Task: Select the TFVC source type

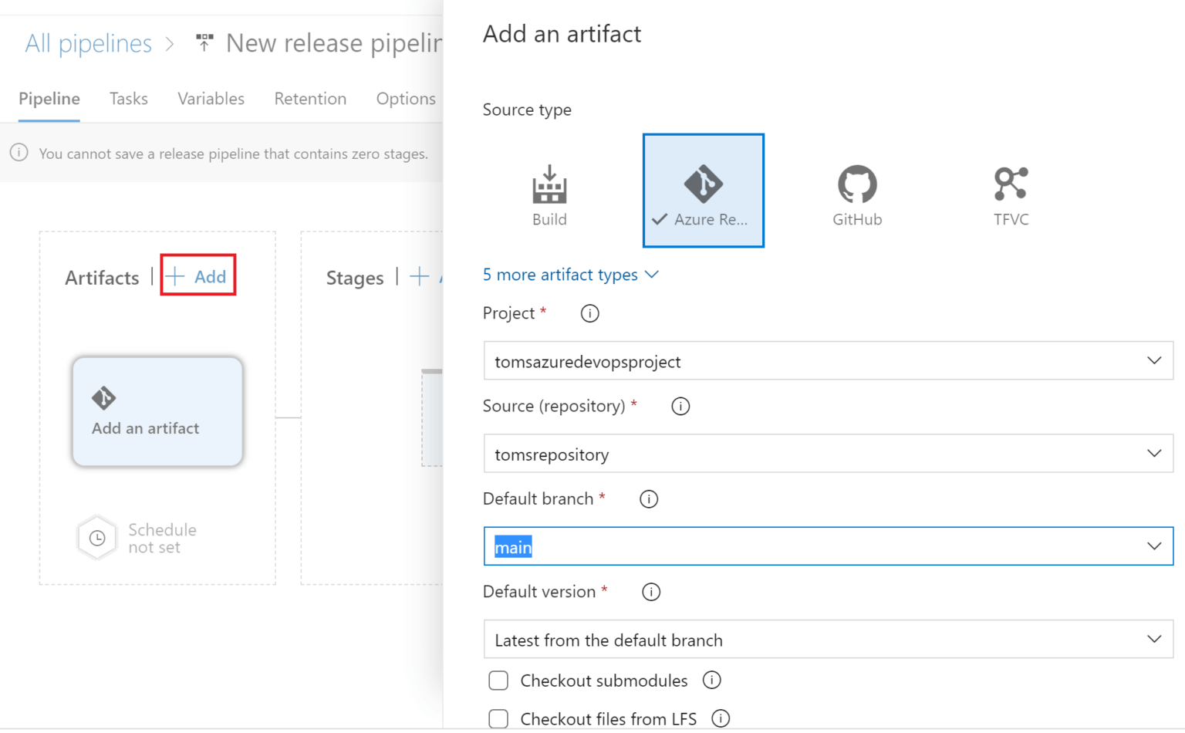Action: tap(1011, 191)
